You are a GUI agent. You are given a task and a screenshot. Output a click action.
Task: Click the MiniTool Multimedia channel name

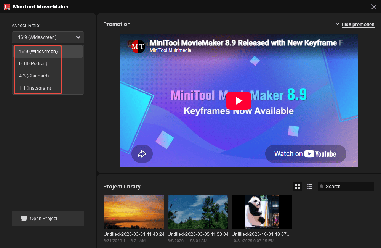point(170,50)
